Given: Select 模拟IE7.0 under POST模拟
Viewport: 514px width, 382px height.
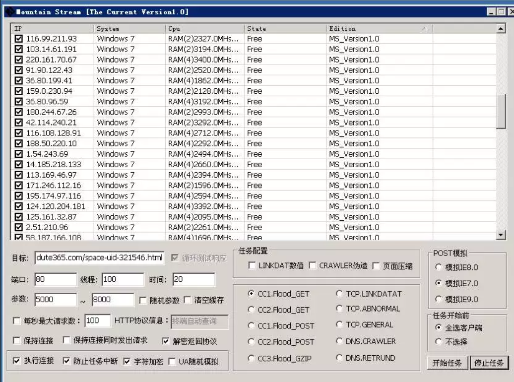Looking at the screenshot, I should pos(438,283).
